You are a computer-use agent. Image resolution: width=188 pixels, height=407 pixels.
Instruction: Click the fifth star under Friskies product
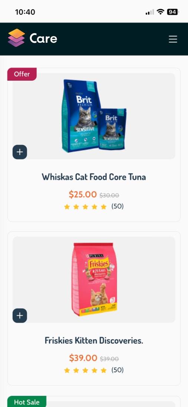pyautogui.click(x=103, y=370)
